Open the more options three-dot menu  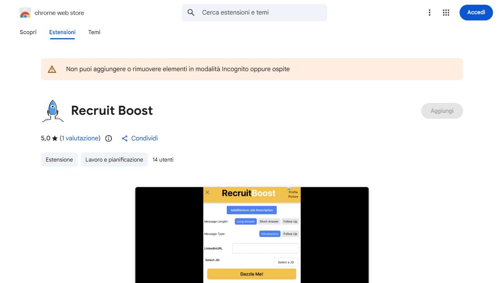[x=430, y=12]
